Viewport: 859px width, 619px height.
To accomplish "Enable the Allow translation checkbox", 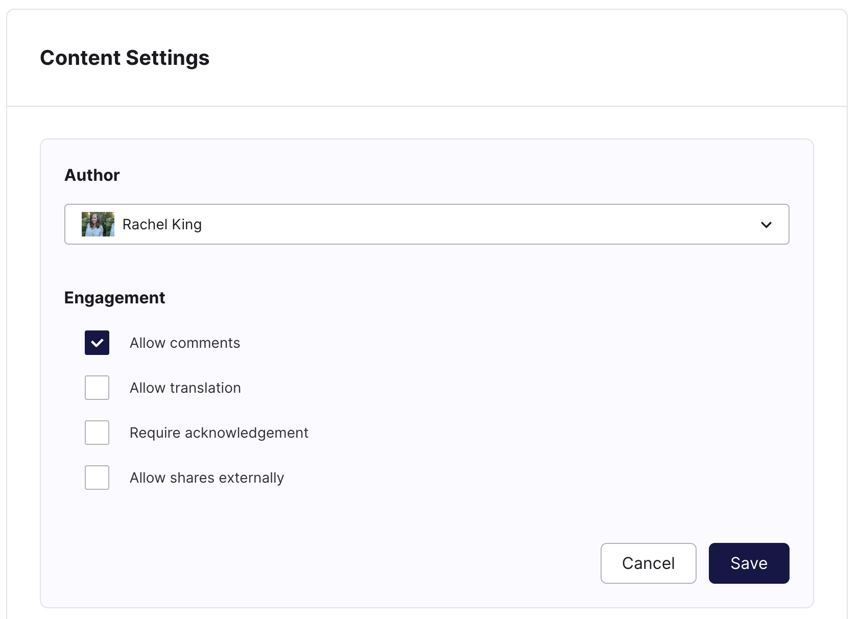I will coord(97,388).
